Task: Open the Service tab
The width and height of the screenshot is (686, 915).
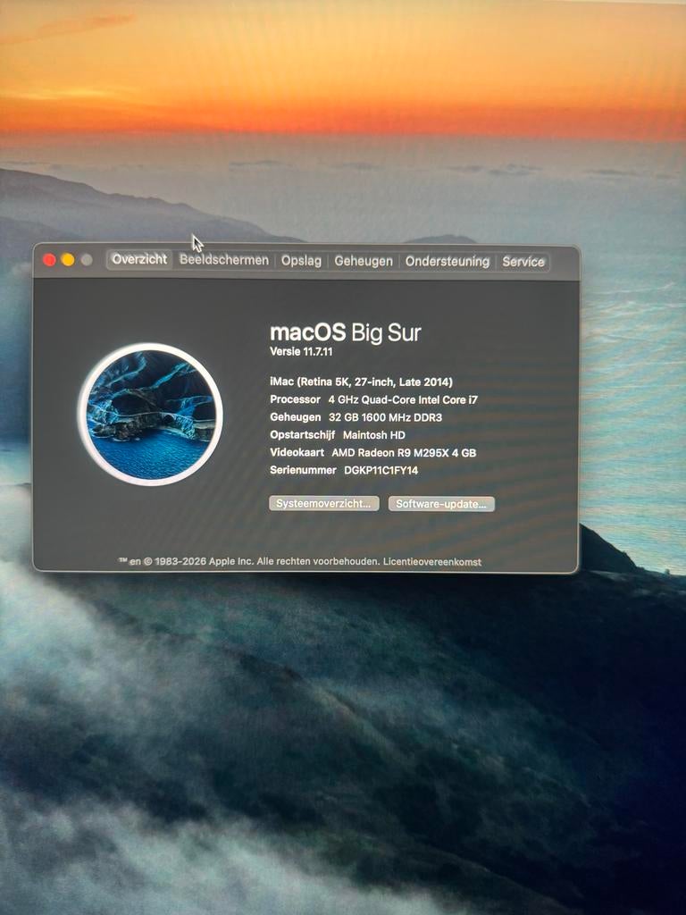Action: (x=523, y=262)
